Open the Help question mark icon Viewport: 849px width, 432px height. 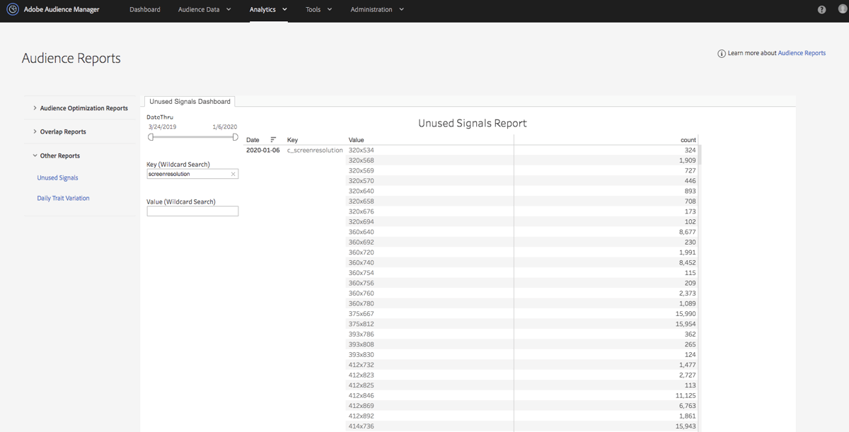point(821,10)
